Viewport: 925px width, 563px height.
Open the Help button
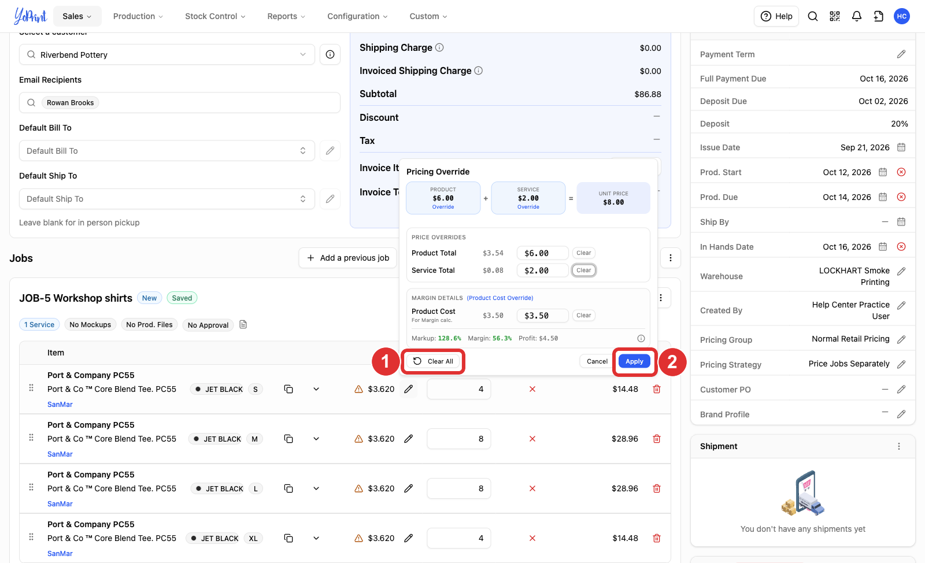[x=776, y=16]
